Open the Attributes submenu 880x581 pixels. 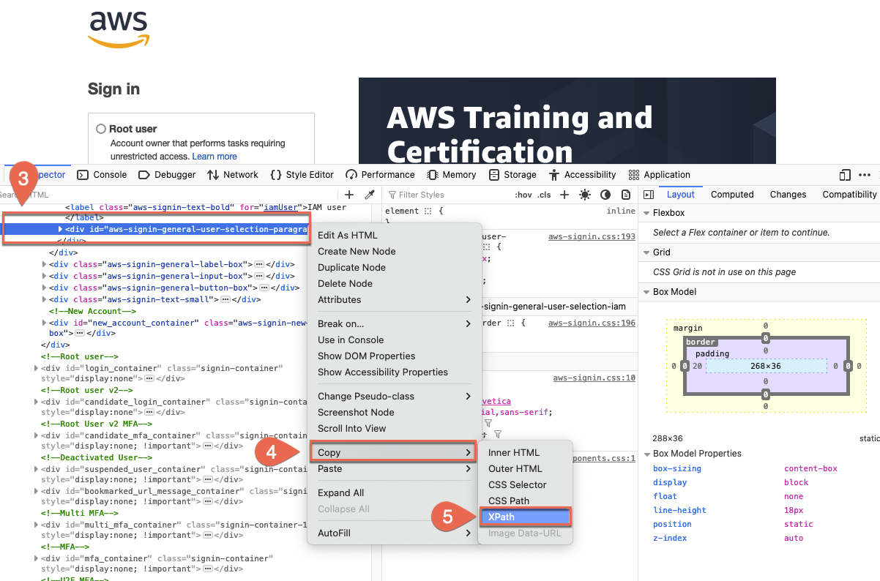point(395,299)
